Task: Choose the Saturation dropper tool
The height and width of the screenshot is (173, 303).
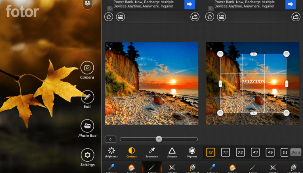Action: 152,151
